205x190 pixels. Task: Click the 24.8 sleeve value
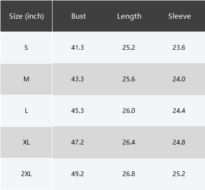pyautogui.click(x=179, y=142)
